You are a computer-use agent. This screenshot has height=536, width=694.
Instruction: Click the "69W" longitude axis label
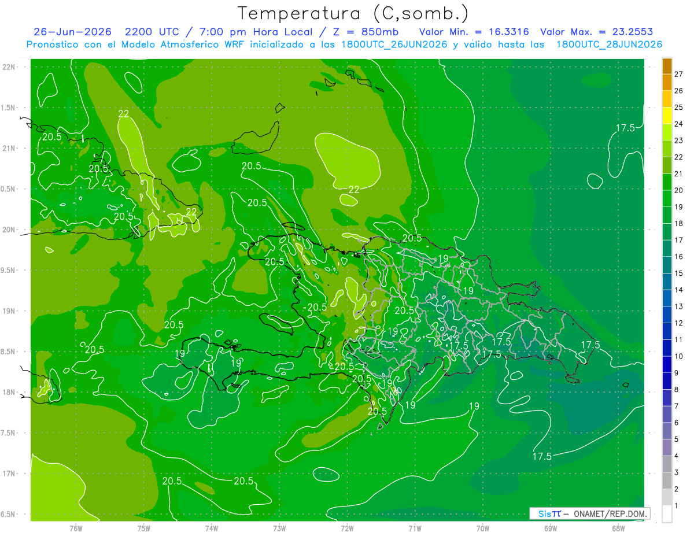(x=551, y=528)
